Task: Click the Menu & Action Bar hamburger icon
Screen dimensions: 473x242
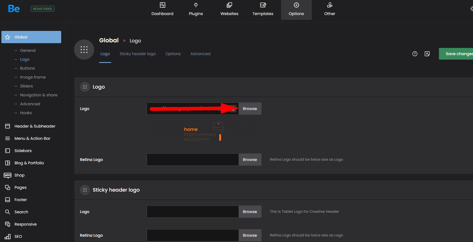Action: pos(8,138)
